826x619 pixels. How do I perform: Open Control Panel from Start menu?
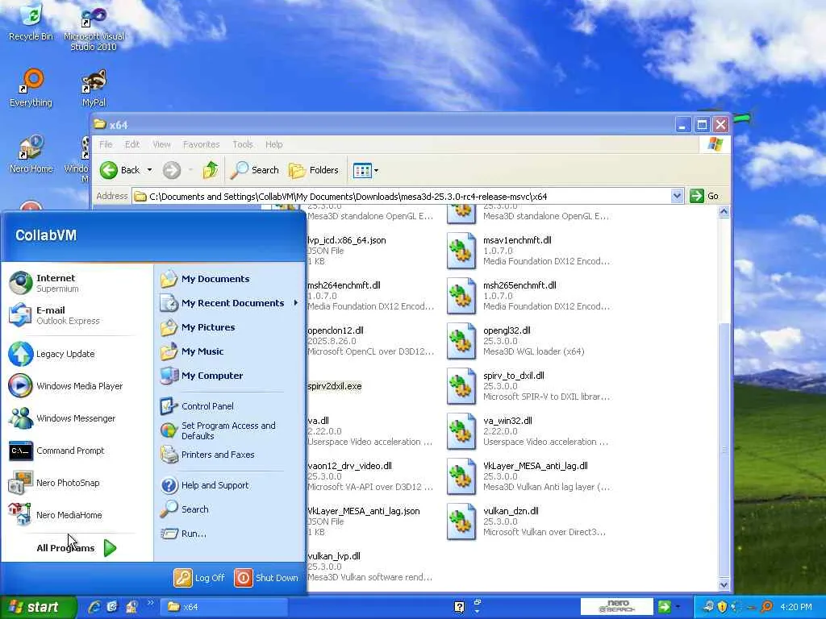pyautogui.click(x=230, y=406)
